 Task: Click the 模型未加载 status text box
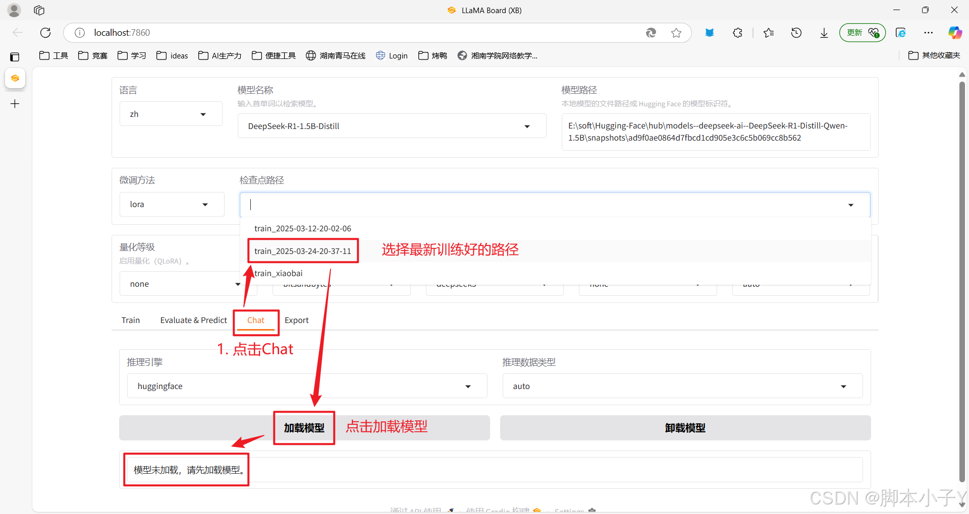point(495,470)
